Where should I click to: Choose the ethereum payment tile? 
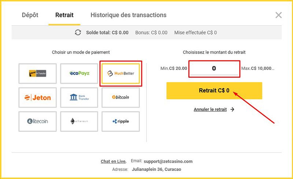pyautogui.click(x=79, y=121)
